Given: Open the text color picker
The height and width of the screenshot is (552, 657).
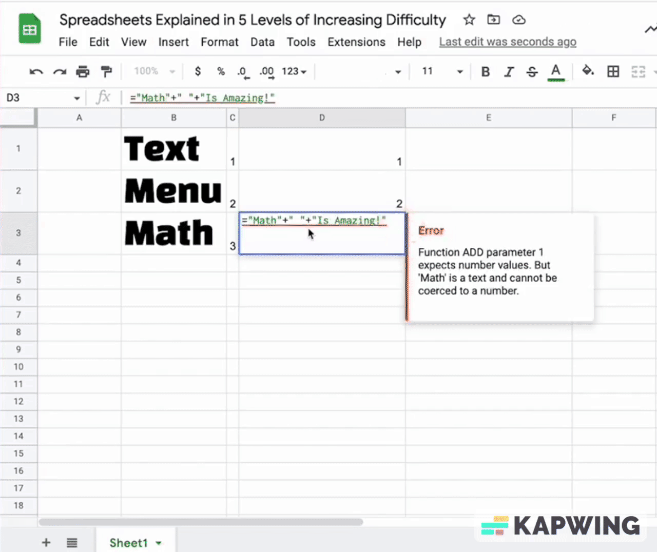Looking at the screenshot, I should click(556, 72).
